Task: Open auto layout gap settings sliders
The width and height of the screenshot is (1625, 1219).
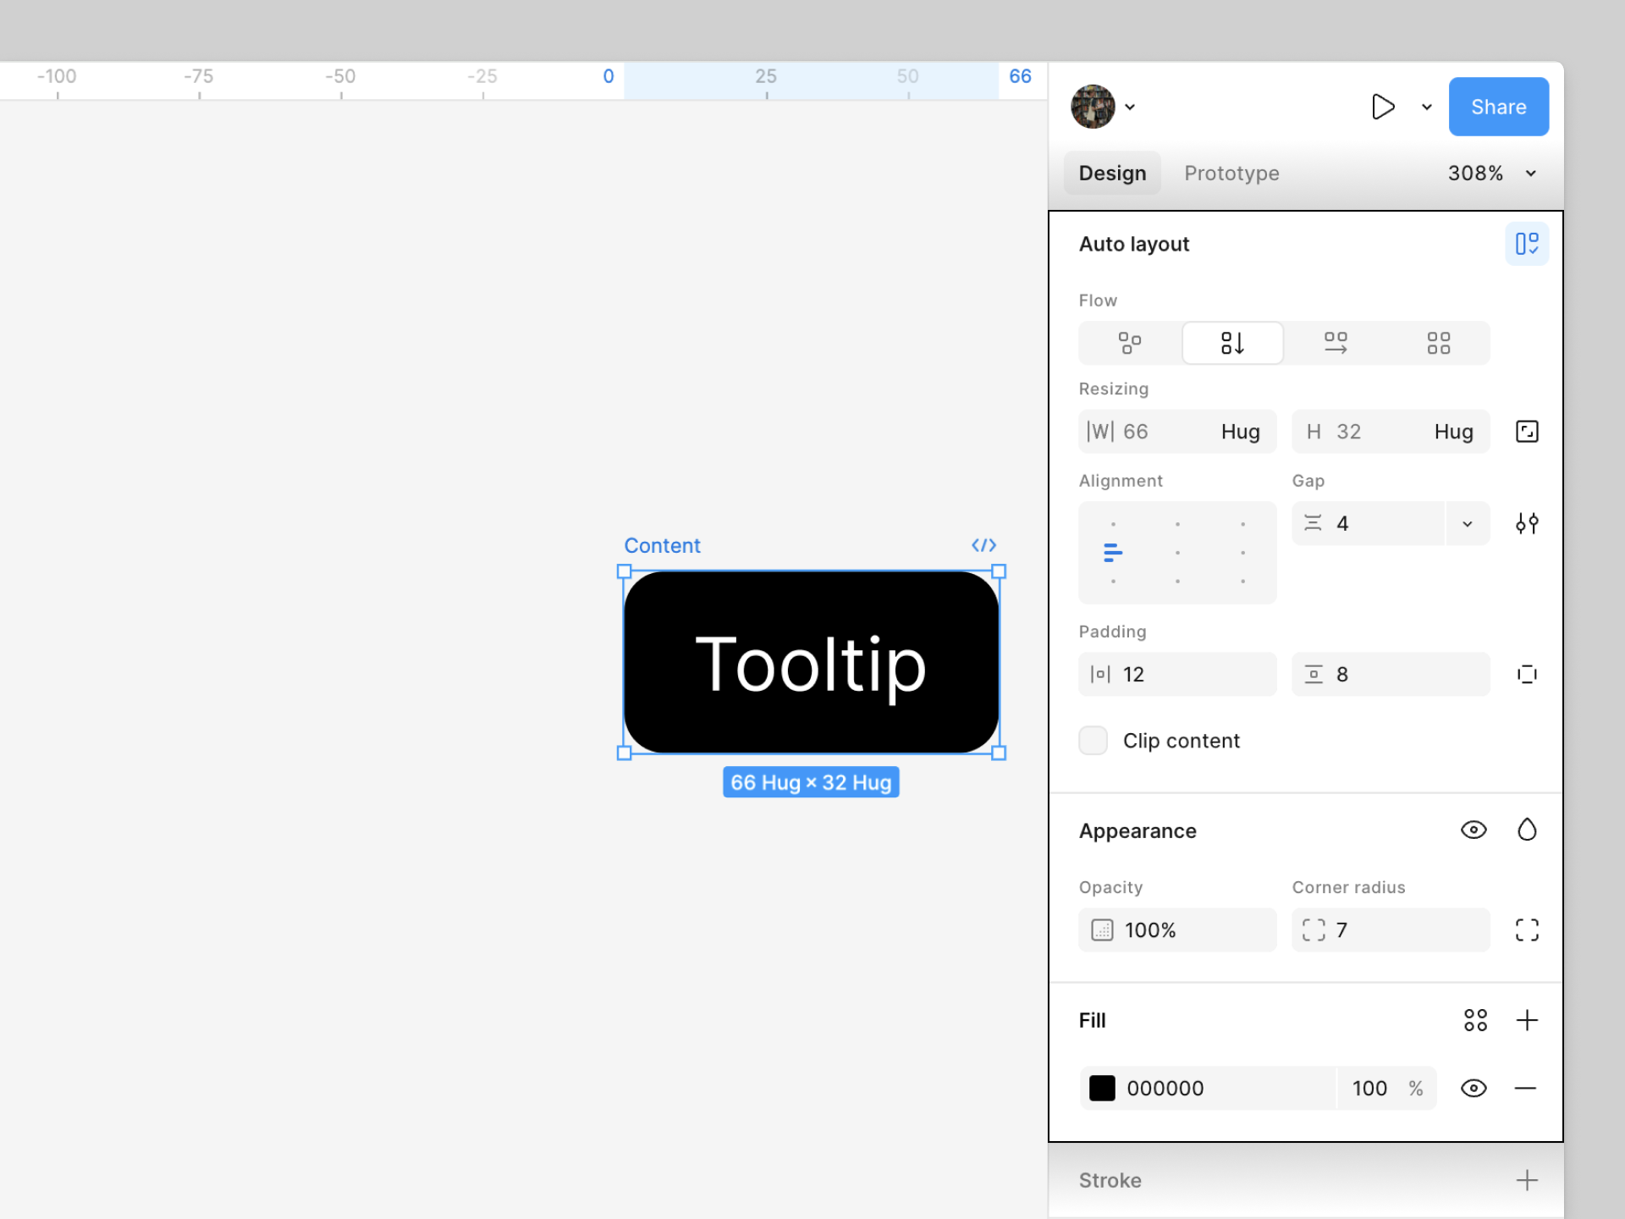Action: tap(1527, 523)
